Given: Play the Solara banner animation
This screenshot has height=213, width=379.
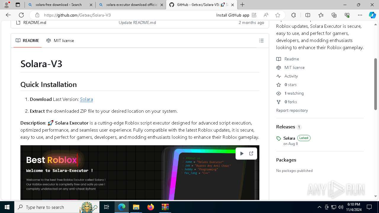Looking at the screenshot, I should click(x=242, y=153).
